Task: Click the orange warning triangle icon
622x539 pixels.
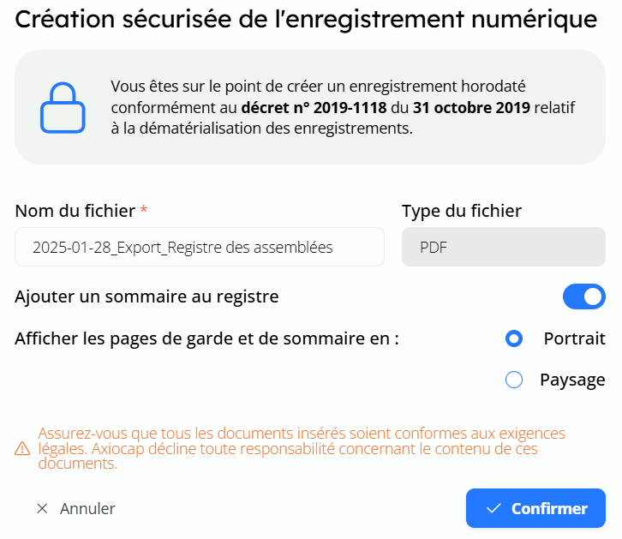Action: (x=23, y=449)
